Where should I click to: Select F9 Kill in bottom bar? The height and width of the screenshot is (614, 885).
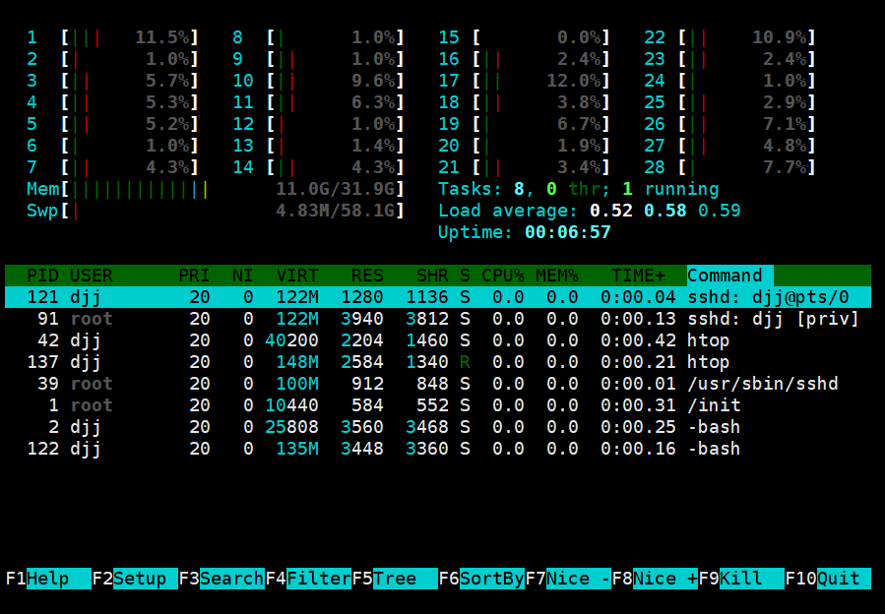(x=741, y=579)
